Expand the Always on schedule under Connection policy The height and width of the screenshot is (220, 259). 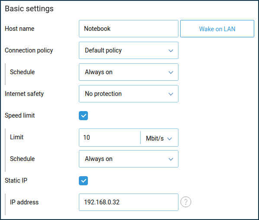pyautogui.click(x=129, y=72)
